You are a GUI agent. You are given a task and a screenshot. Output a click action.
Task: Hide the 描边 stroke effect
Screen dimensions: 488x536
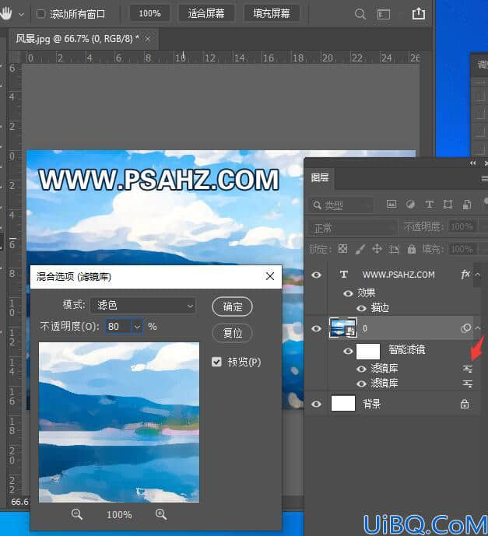tap(361, 308)
